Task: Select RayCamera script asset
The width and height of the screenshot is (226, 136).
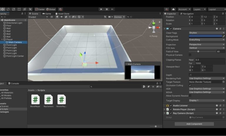Action: 49,101
